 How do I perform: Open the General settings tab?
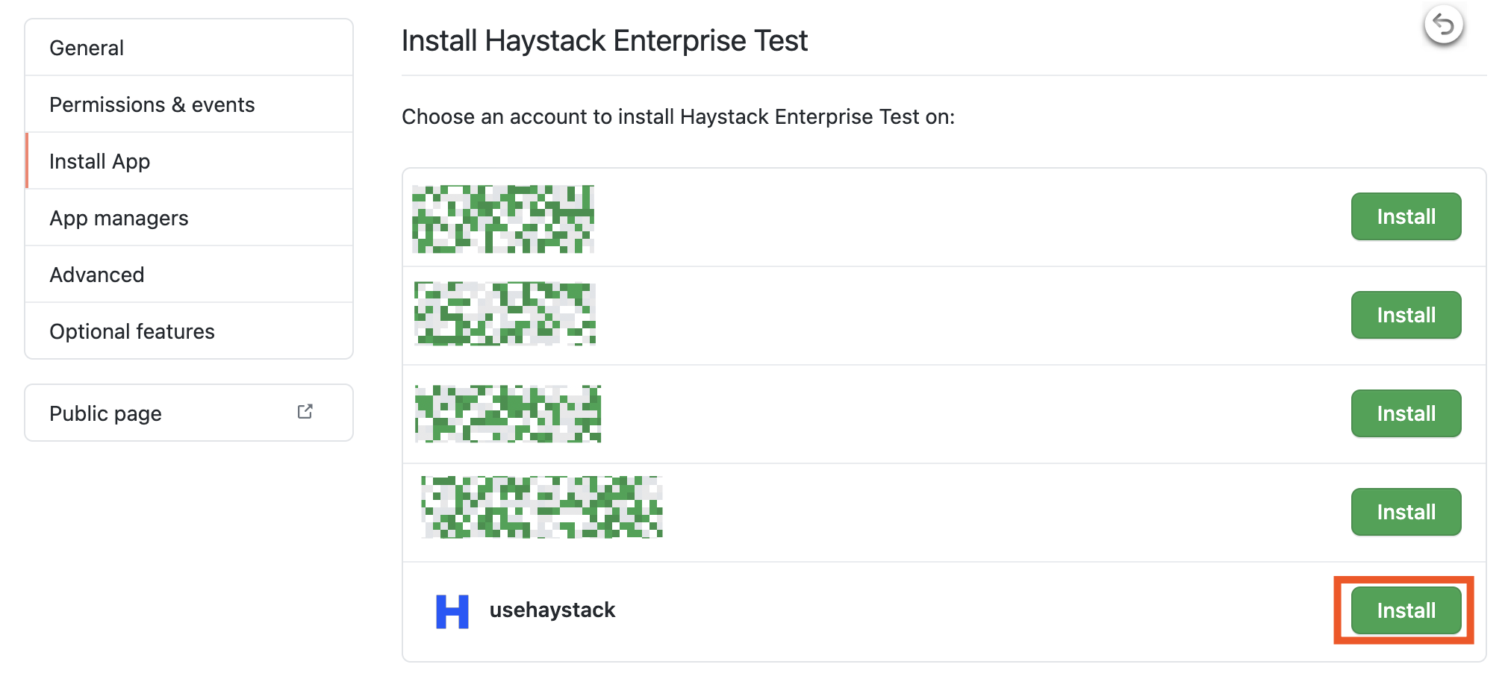87,48
